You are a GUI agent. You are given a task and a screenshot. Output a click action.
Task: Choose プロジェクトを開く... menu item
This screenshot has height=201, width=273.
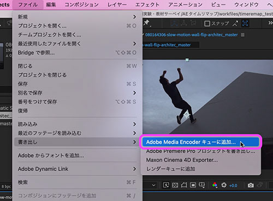[x=78, y=26]
